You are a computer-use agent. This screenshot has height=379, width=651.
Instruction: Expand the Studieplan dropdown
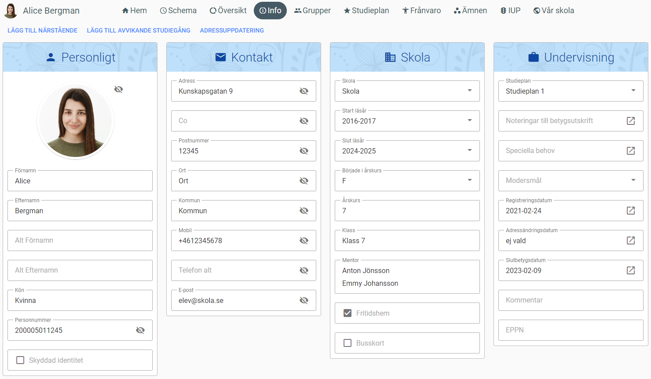pyautogui.click(x=633, y=91)
